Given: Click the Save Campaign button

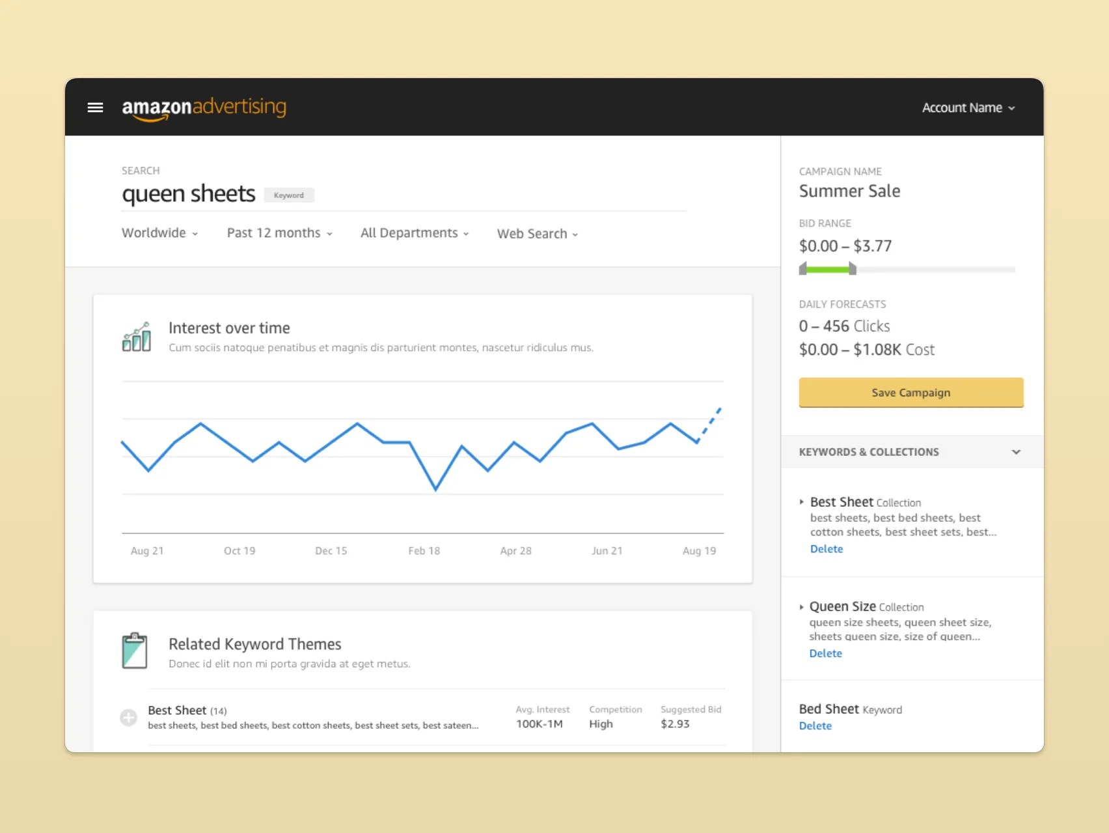Looking at the screenshot, I should tap(911, 393).
